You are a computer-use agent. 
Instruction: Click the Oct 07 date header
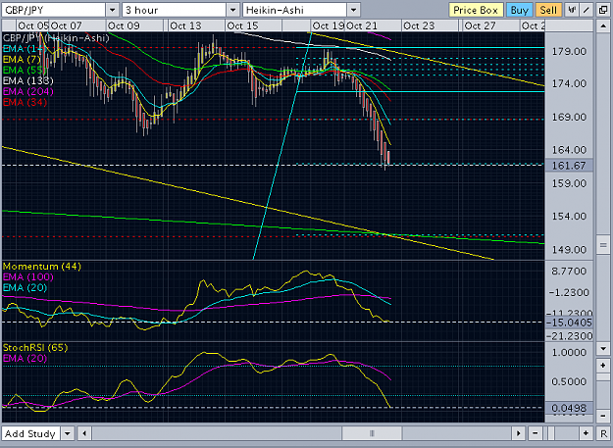[66, 25]
